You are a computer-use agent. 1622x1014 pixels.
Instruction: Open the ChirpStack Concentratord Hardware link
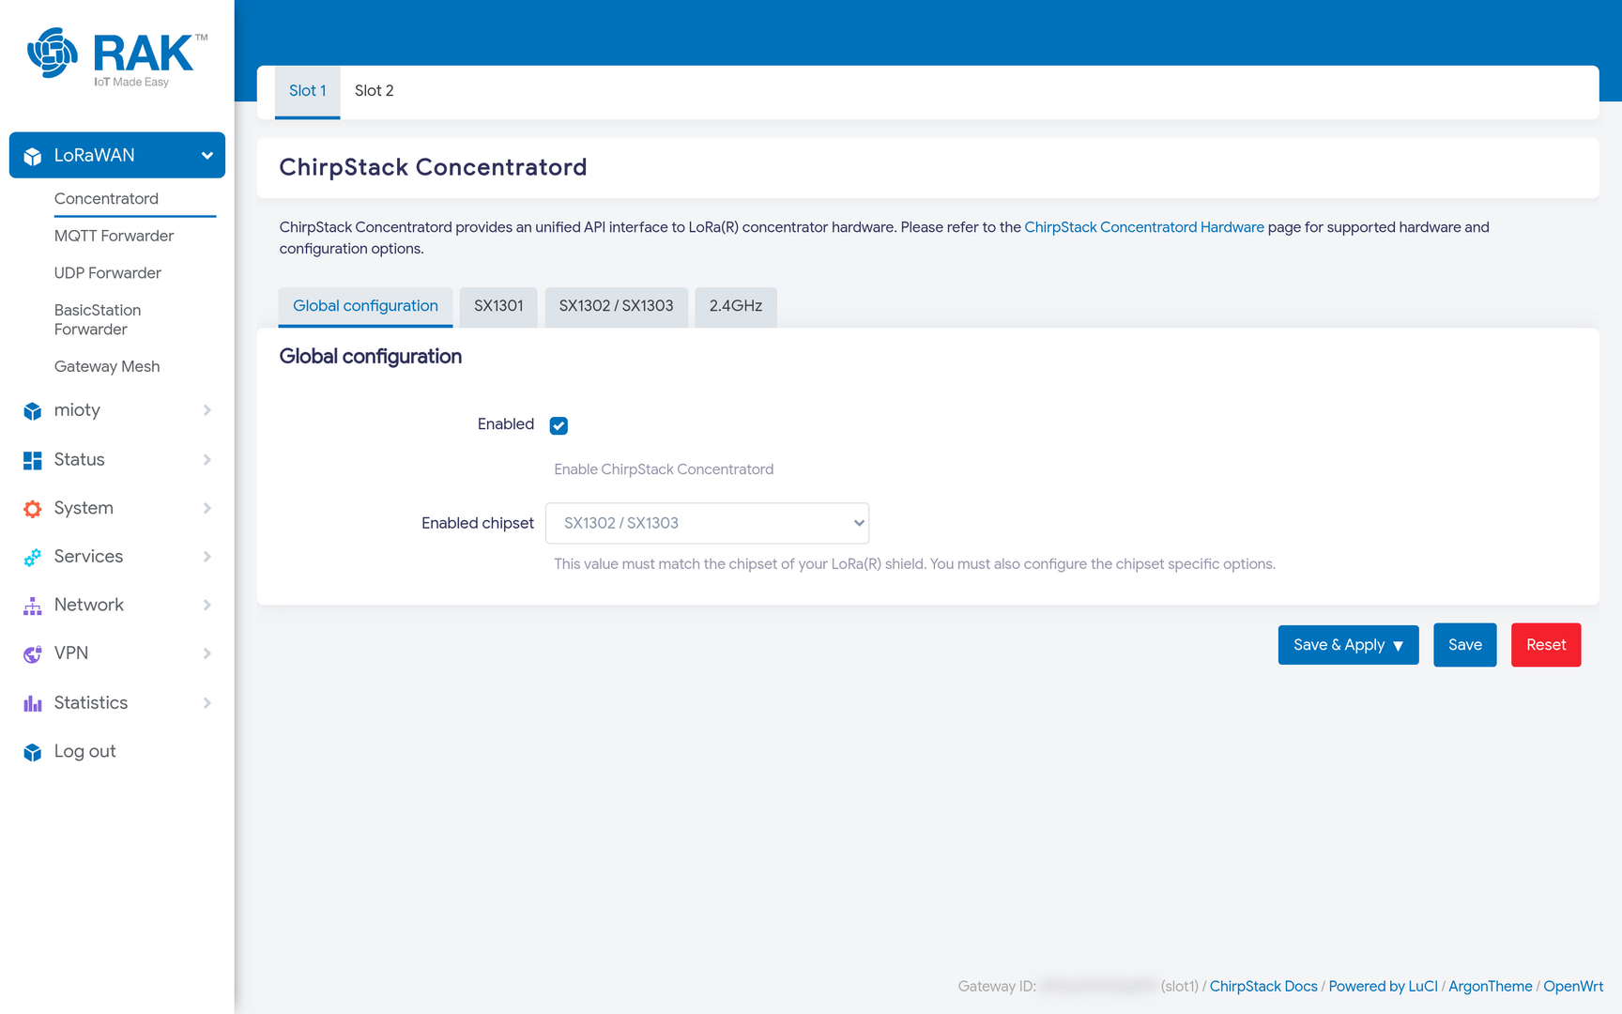click(x=1144, y=227)
